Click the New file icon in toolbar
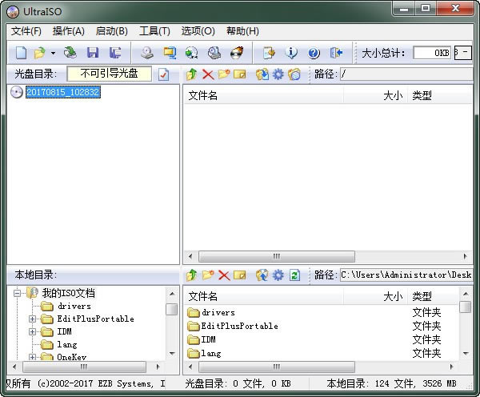 click(21, 53)
